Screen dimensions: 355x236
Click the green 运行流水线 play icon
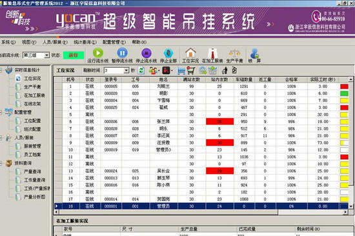[98, 53]
